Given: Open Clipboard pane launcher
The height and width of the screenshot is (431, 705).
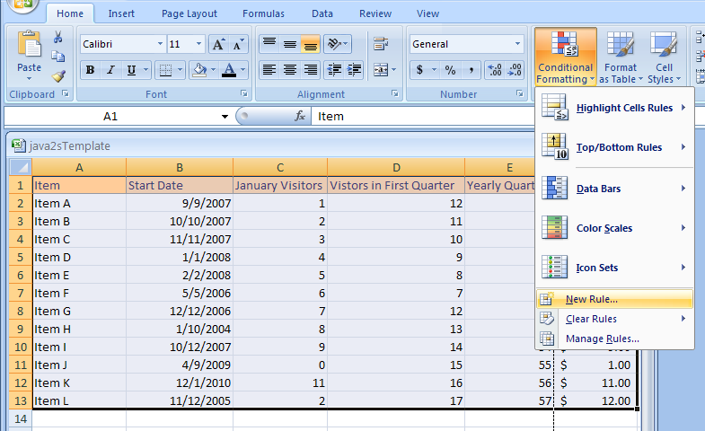Looking at the screenshot, I should (x=66, y=94).
